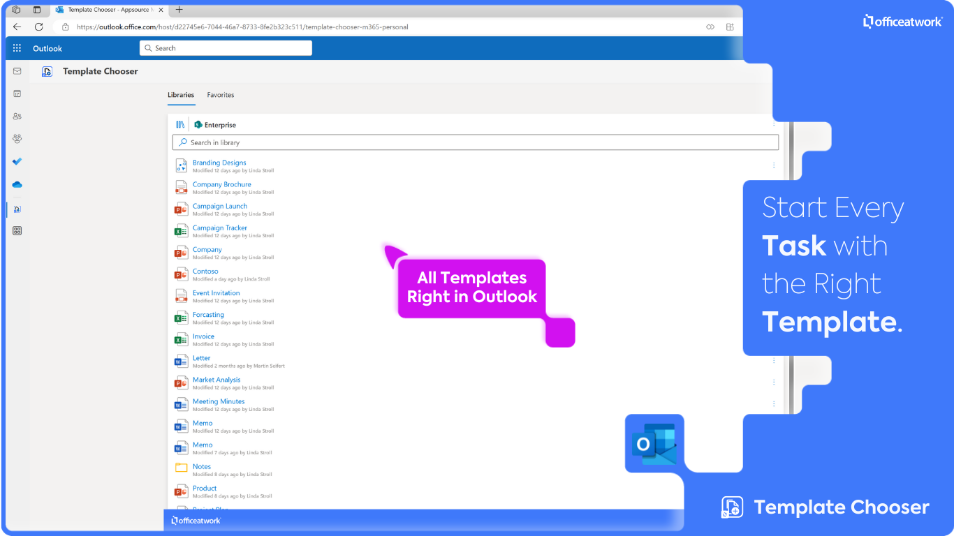Open the Contoso template link

point(205,271)
